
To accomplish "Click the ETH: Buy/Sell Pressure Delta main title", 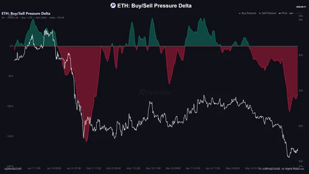I will click(x=154, y=6).
